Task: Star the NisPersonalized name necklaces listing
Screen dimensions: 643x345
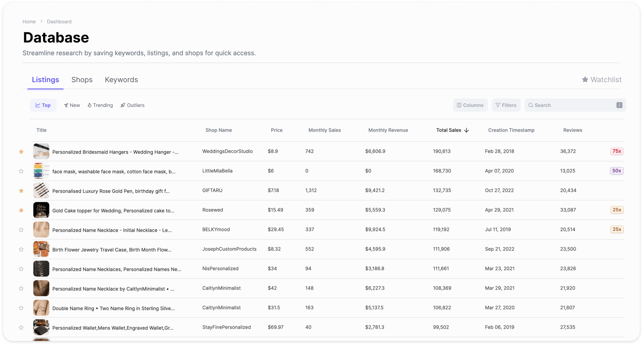Action: point(21,269)
